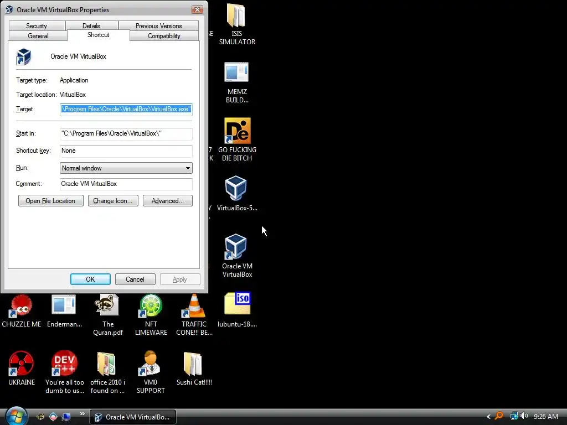Click the Change Icon... button
The image size is (567, 425).
[113, 201]
